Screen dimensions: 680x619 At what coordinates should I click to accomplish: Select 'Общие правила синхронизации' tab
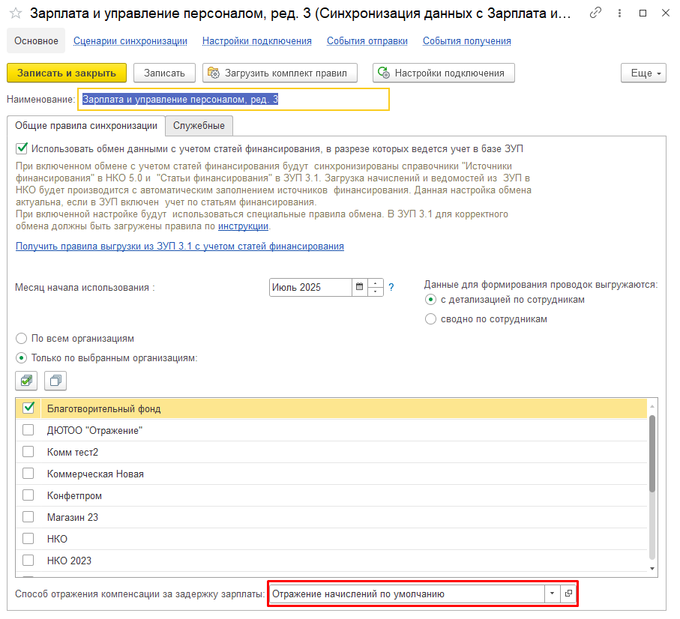click(x=86, y=126)
